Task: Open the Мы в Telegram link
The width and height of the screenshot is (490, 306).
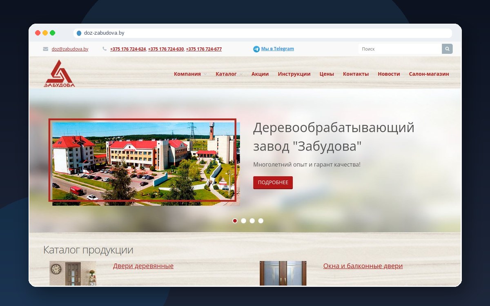Action: pyautogui.click(x=278, y=49)
